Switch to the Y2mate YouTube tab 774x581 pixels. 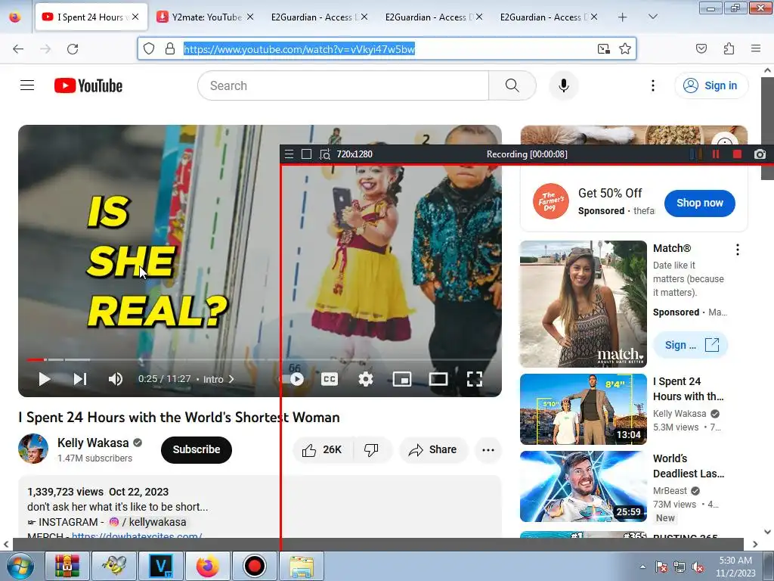[x=204, y=17]
